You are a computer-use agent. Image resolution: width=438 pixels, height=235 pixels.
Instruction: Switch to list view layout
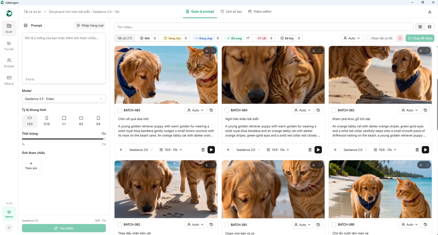[x=430, y=27]
